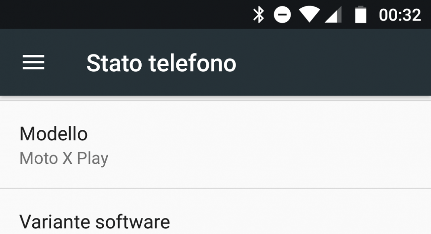This screenshot has height=234, width=431.
Task: Click the word Stato in the header
Action: (x=114, y=63)
